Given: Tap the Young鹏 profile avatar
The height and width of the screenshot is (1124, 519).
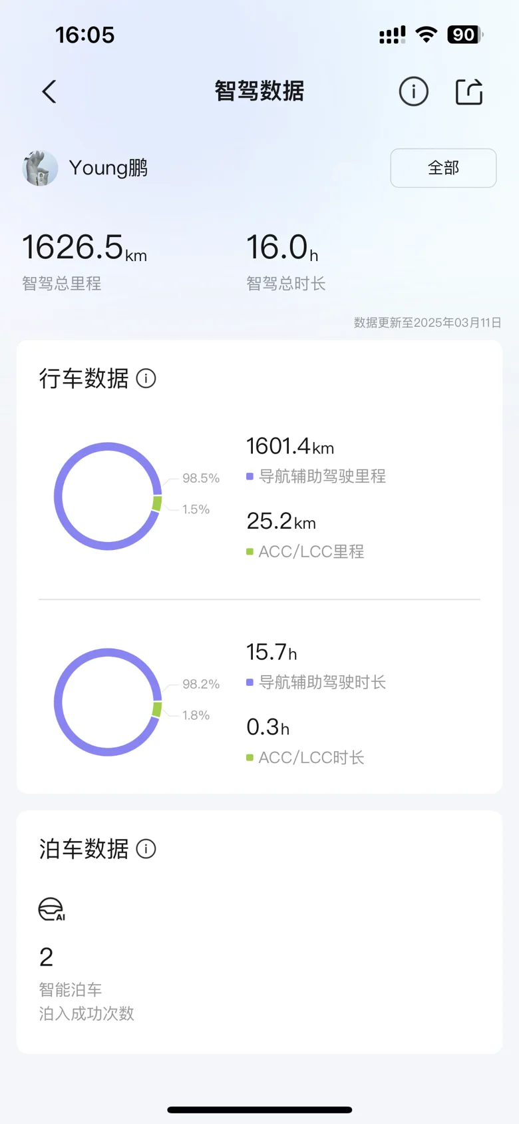Looking at the screenshot, I should point(40,168).
